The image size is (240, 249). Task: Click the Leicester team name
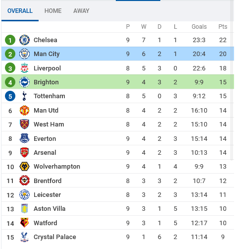pos(47,195)
